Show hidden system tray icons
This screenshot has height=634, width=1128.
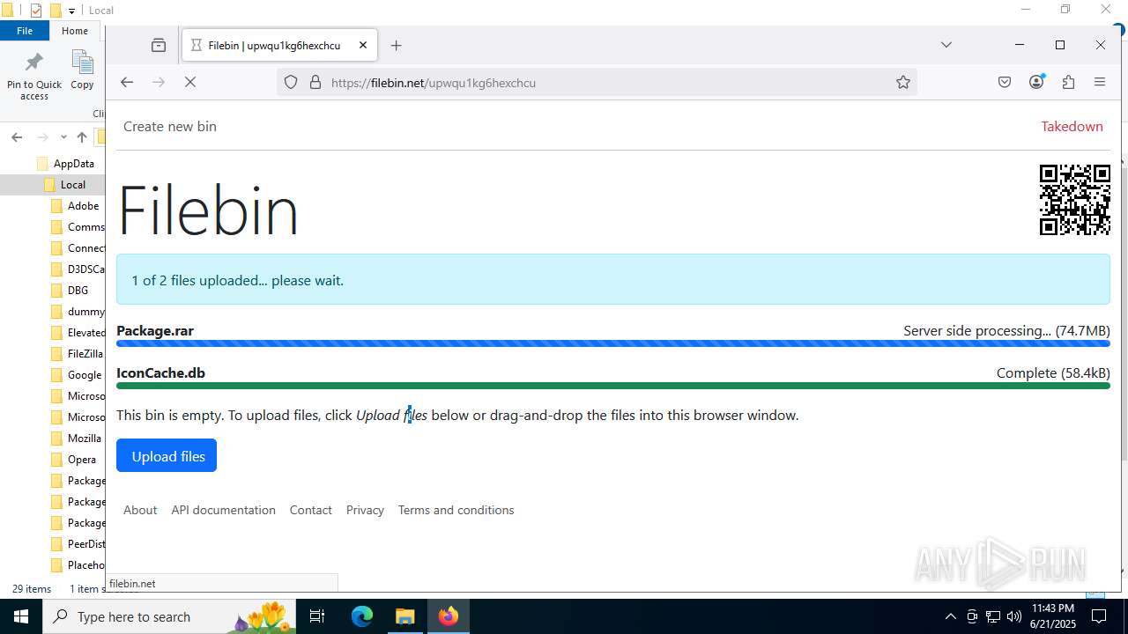950,616
